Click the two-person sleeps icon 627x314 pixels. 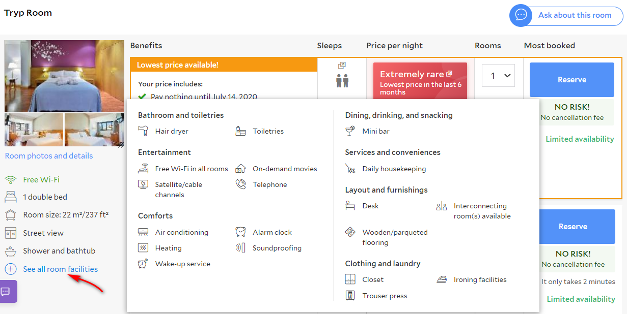pyautogui.click(x=342, y=81)
